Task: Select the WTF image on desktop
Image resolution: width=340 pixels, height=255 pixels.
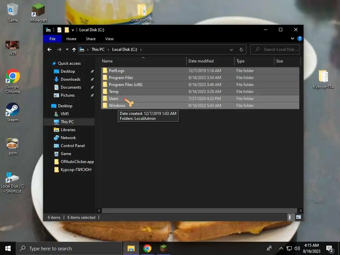Action: (13, 48)
